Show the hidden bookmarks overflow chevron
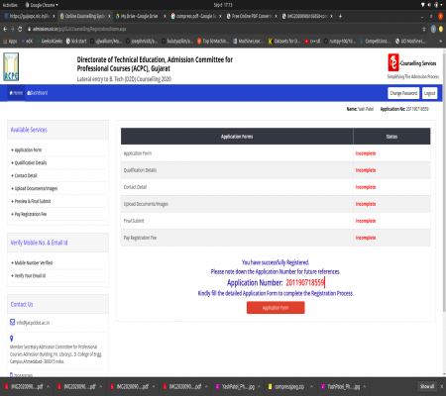 pos(440,42)
